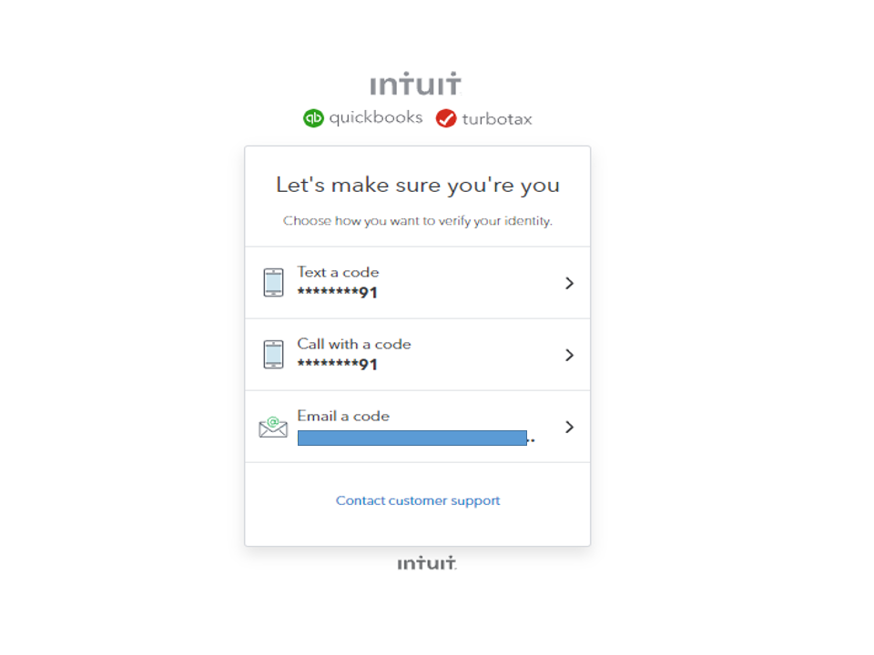Click the "Let's make sure you're you" heading
The width and height of the screenshot is (874, 655).
click(418, 186)
